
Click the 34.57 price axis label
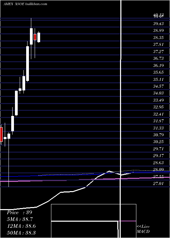pyautogui.click(x=158, y=86)
